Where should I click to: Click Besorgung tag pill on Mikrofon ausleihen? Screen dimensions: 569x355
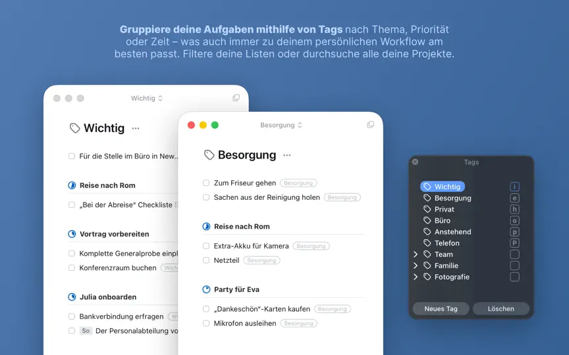(298, 323)
